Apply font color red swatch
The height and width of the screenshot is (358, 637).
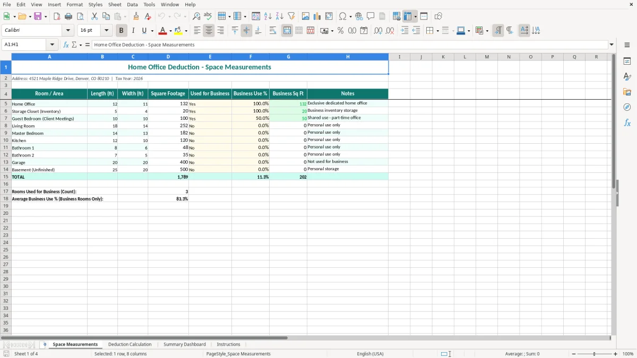163,31
